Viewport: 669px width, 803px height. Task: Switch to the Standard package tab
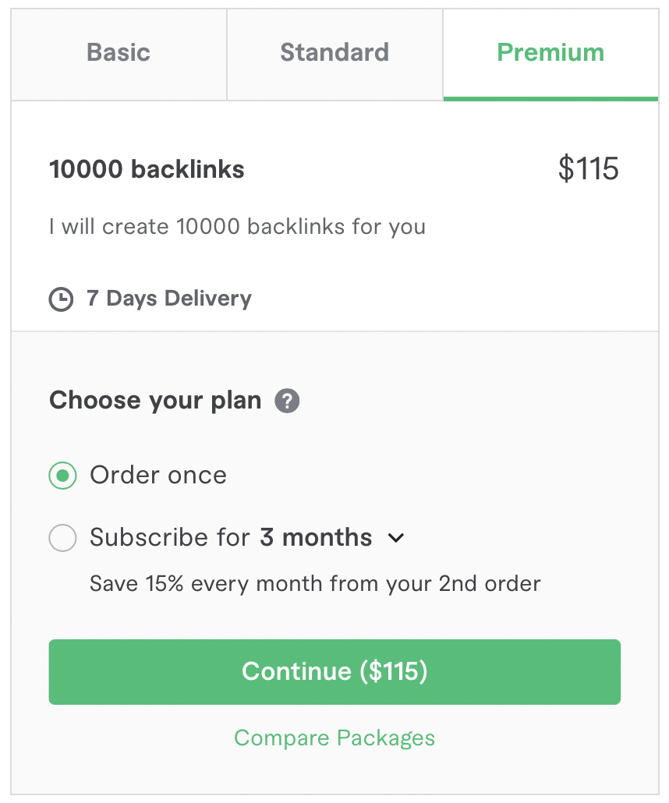334,53
